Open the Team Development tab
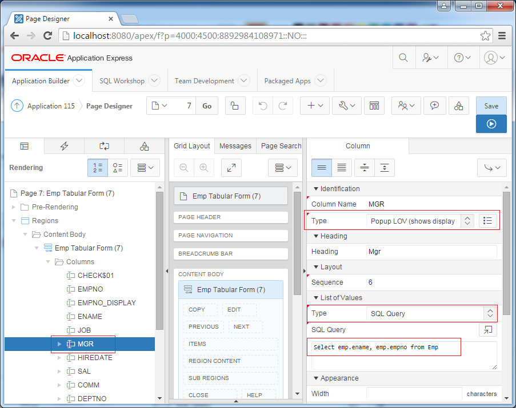The height and width of the screenshot is (408, 516). [205, 81]
